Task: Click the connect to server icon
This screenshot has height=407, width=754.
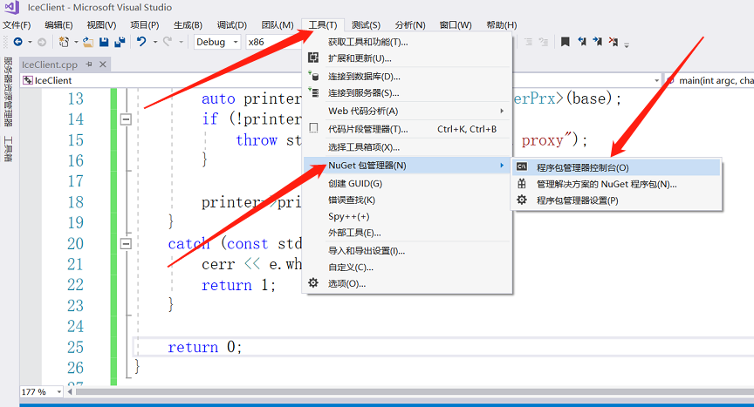Action: tap(313, 92)
